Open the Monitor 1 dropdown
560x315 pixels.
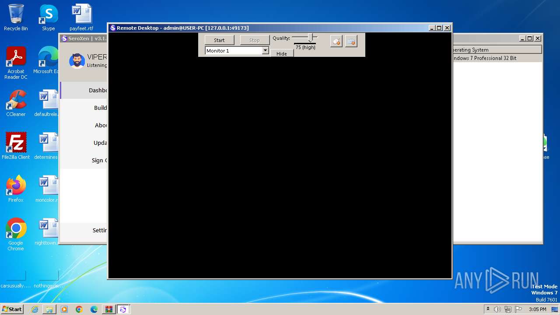265,51
